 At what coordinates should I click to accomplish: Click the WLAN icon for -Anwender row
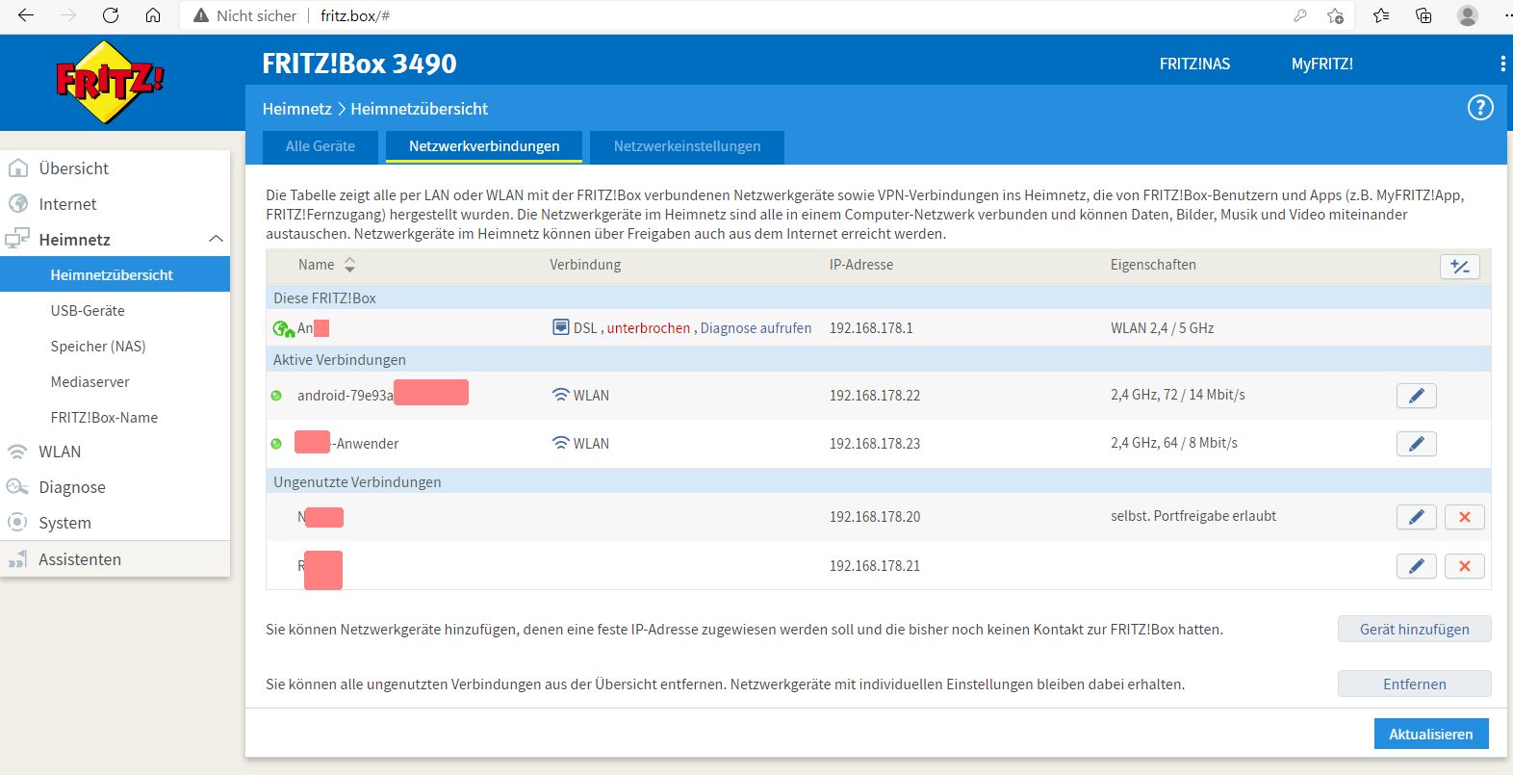560,443
